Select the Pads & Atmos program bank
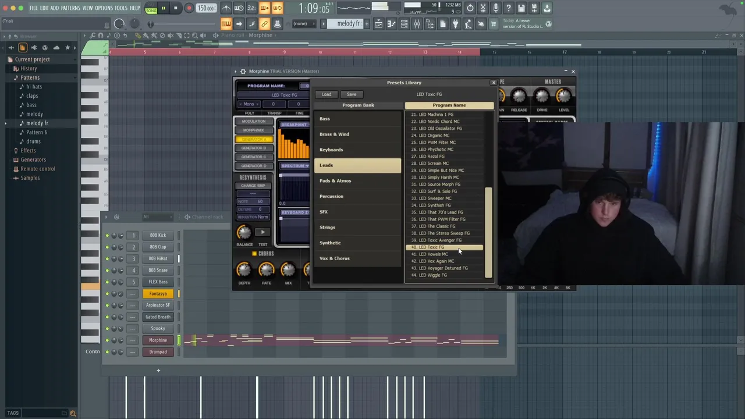Viewport: 745px width, 419px height. [x=357, y=180]
